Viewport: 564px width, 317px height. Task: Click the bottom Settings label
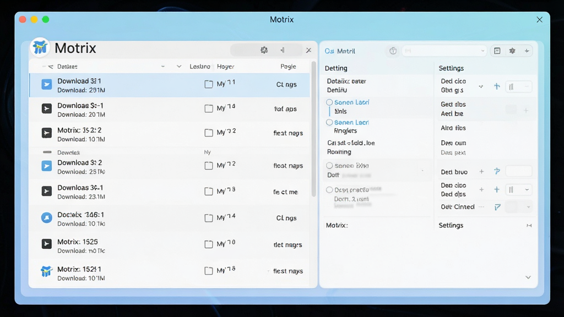tap(451, 225)
